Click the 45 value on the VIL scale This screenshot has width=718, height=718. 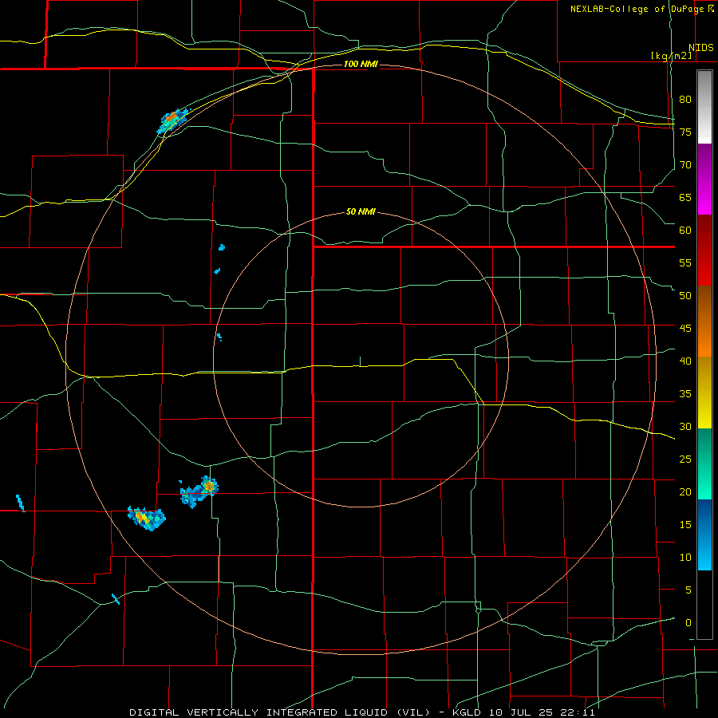click(685, 329)
